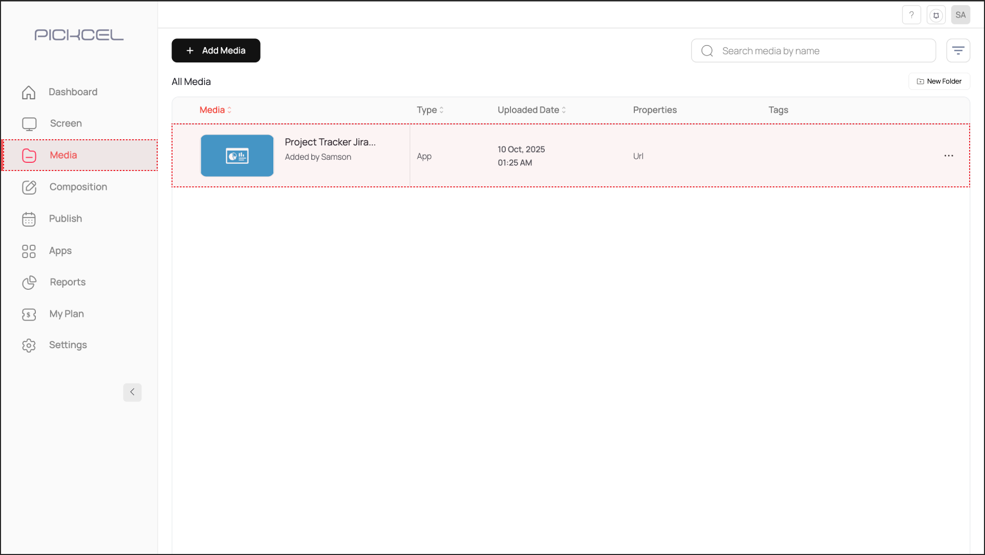The height and width of the screenshot is (555, 985).
Task: Navigate to the Publish page
Action: tap(65, 219)
